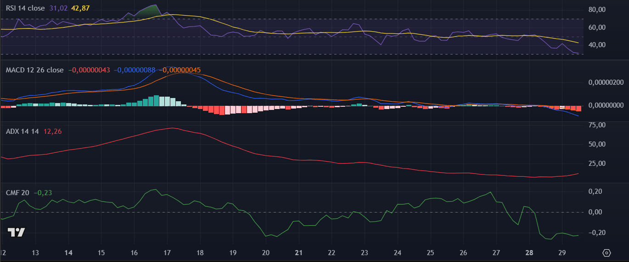629x262 pixels.
Task: Click the TradingView logo
Action: tap(17, 232)
